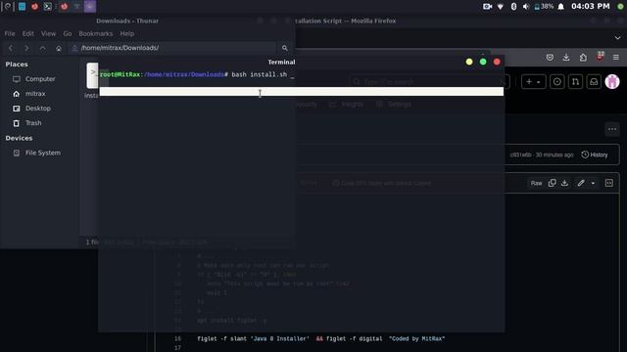Open the three-dots more options button
This screenshot has height=352, width=627.
click(612, 129)
